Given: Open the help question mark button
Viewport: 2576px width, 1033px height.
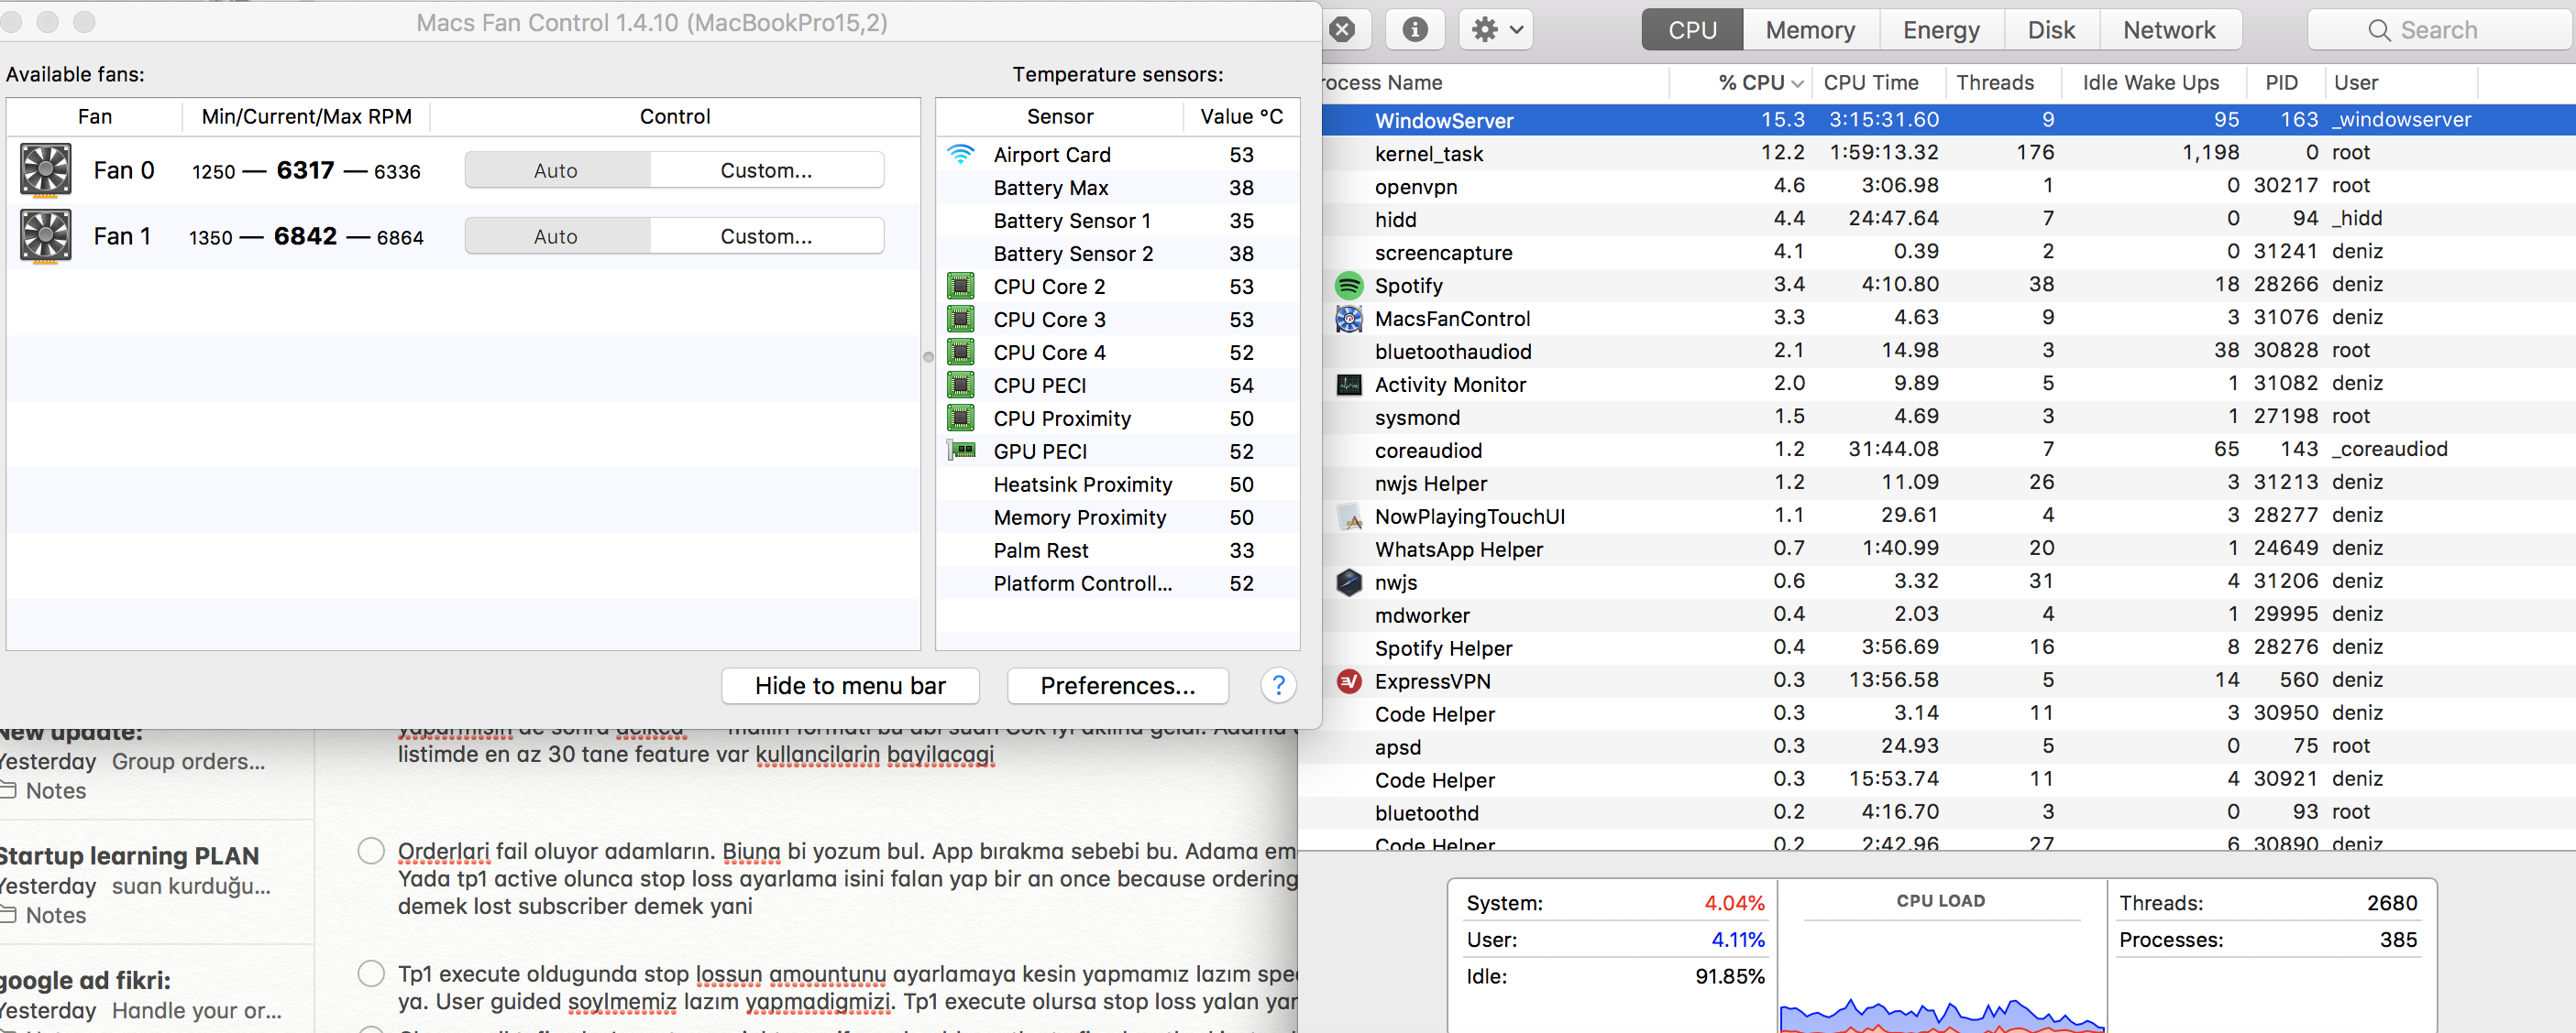Looking at the screenshot, I should [1278, 685].
